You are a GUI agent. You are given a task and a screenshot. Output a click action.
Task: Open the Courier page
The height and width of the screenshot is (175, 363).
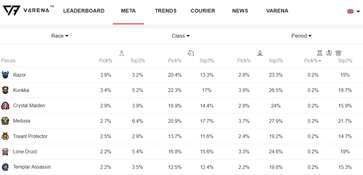pyautogui.click(x=203, y=11)
